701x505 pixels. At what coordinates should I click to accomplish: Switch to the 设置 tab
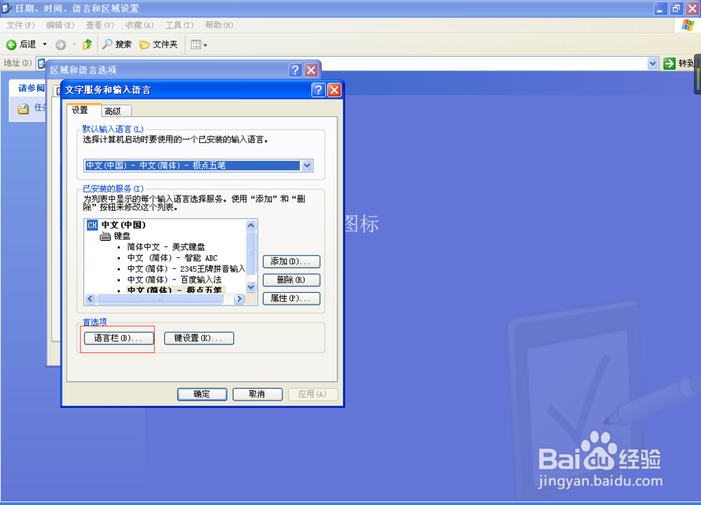[x=83, y=110]
